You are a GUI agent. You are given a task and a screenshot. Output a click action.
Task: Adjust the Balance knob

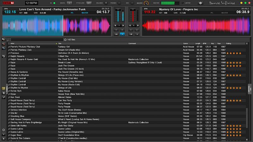pos(106,3)
